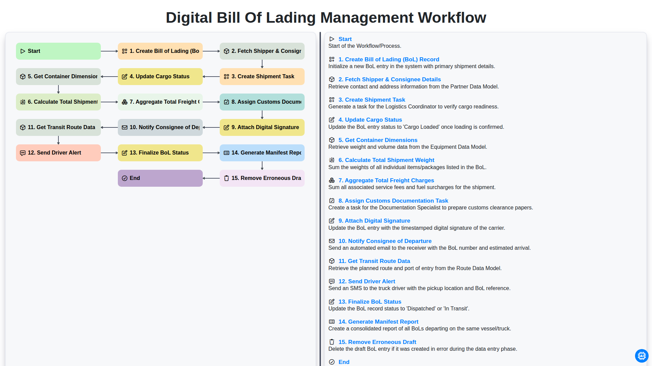The width and height of the screenshot is (652, 366).
Task: Click the calendar-check icon on Assign Customs node
Action: (227, 102)
